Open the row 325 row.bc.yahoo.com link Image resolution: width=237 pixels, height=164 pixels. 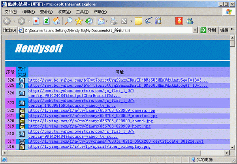pos(118,86)
